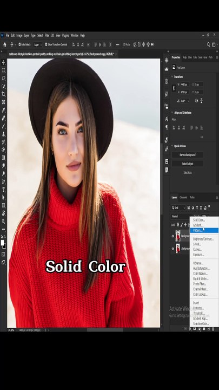219x390 pixels.
Task: Open the Search magnifier icon at top right
Action: [209, 44]
